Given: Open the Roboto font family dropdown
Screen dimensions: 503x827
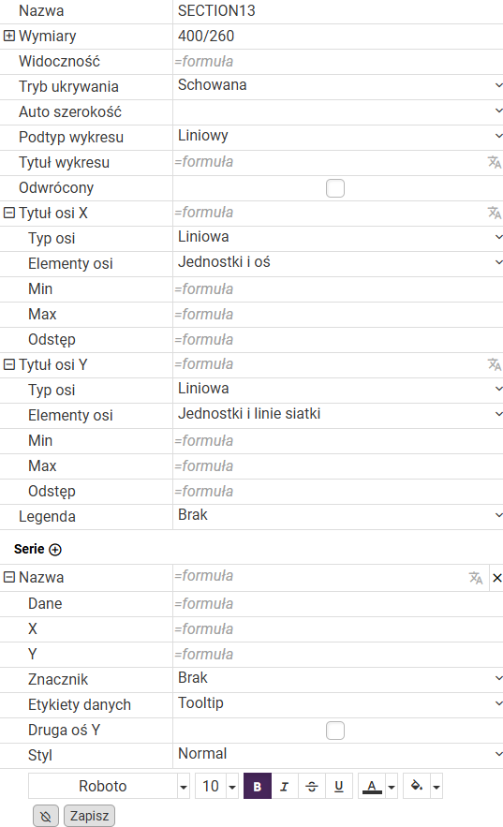Looking at the screenshot, I should 184,787.
